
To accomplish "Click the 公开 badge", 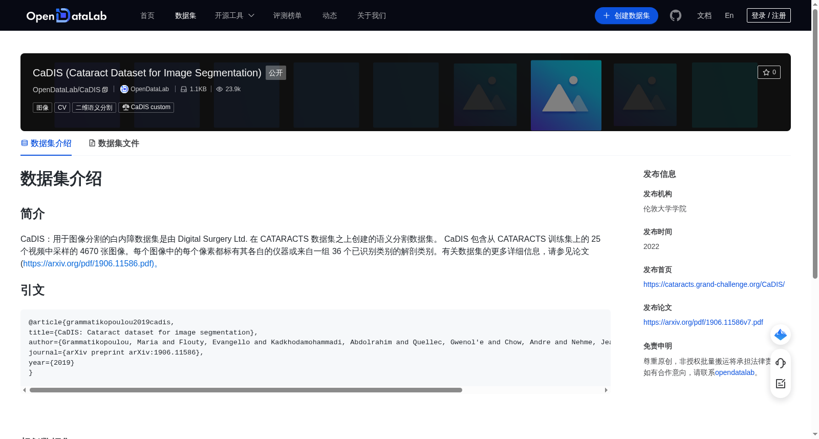I will tap(276, 73).
